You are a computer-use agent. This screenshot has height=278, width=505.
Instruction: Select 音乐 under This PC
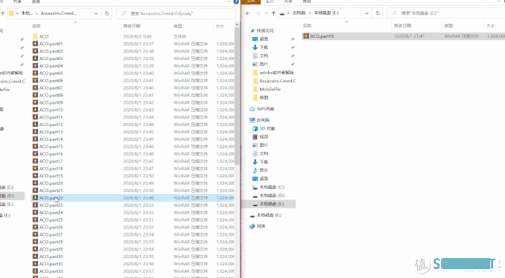tap(264, 170)
